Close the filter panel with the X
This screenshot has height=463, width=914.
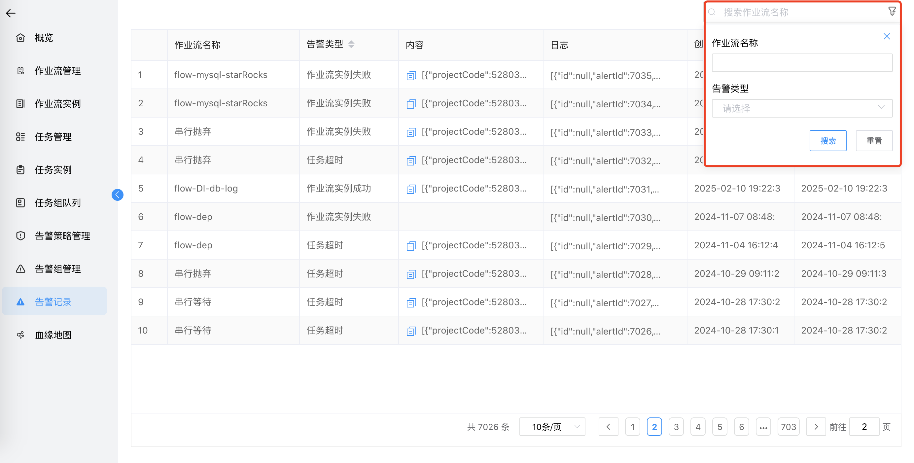point(887,36)
